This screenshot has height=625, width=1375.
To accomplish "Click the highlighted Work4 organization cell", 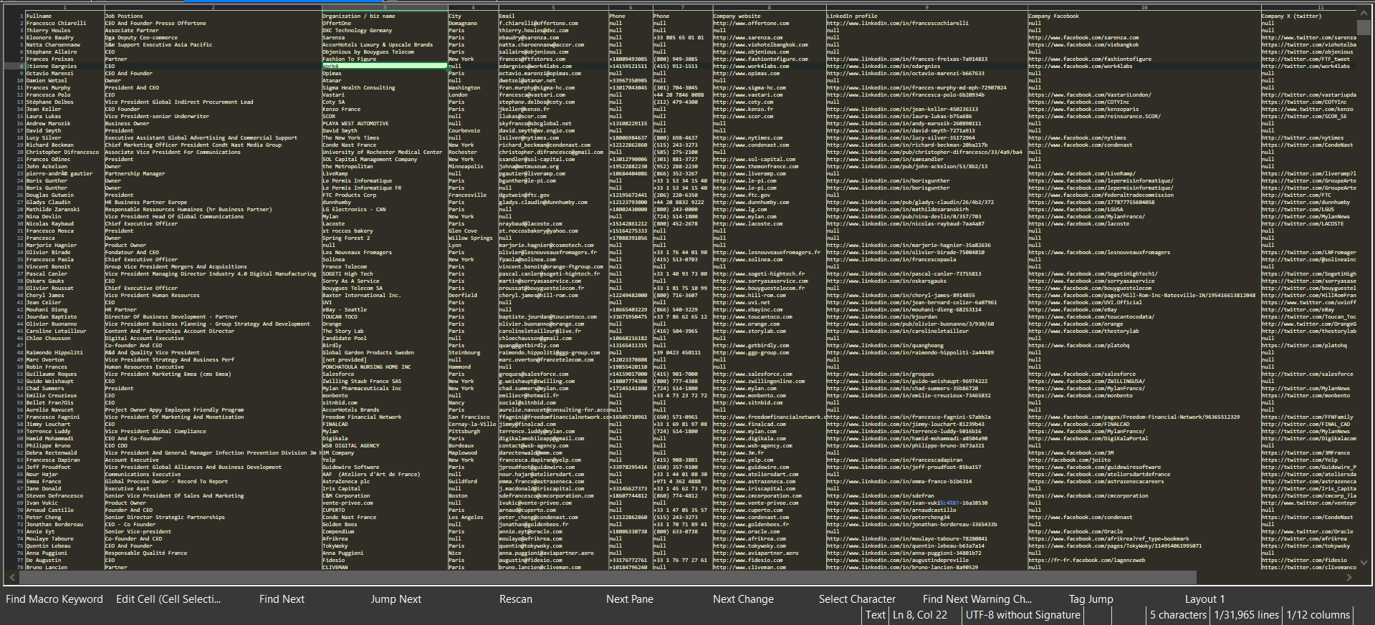I will tap(384, 66).
